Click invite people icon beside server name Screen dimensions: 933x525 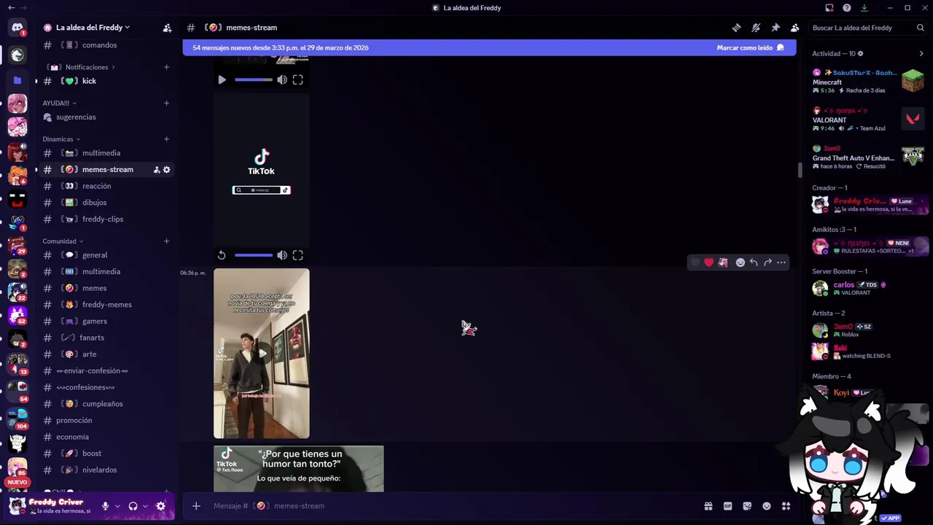click(x=167, y=28)
